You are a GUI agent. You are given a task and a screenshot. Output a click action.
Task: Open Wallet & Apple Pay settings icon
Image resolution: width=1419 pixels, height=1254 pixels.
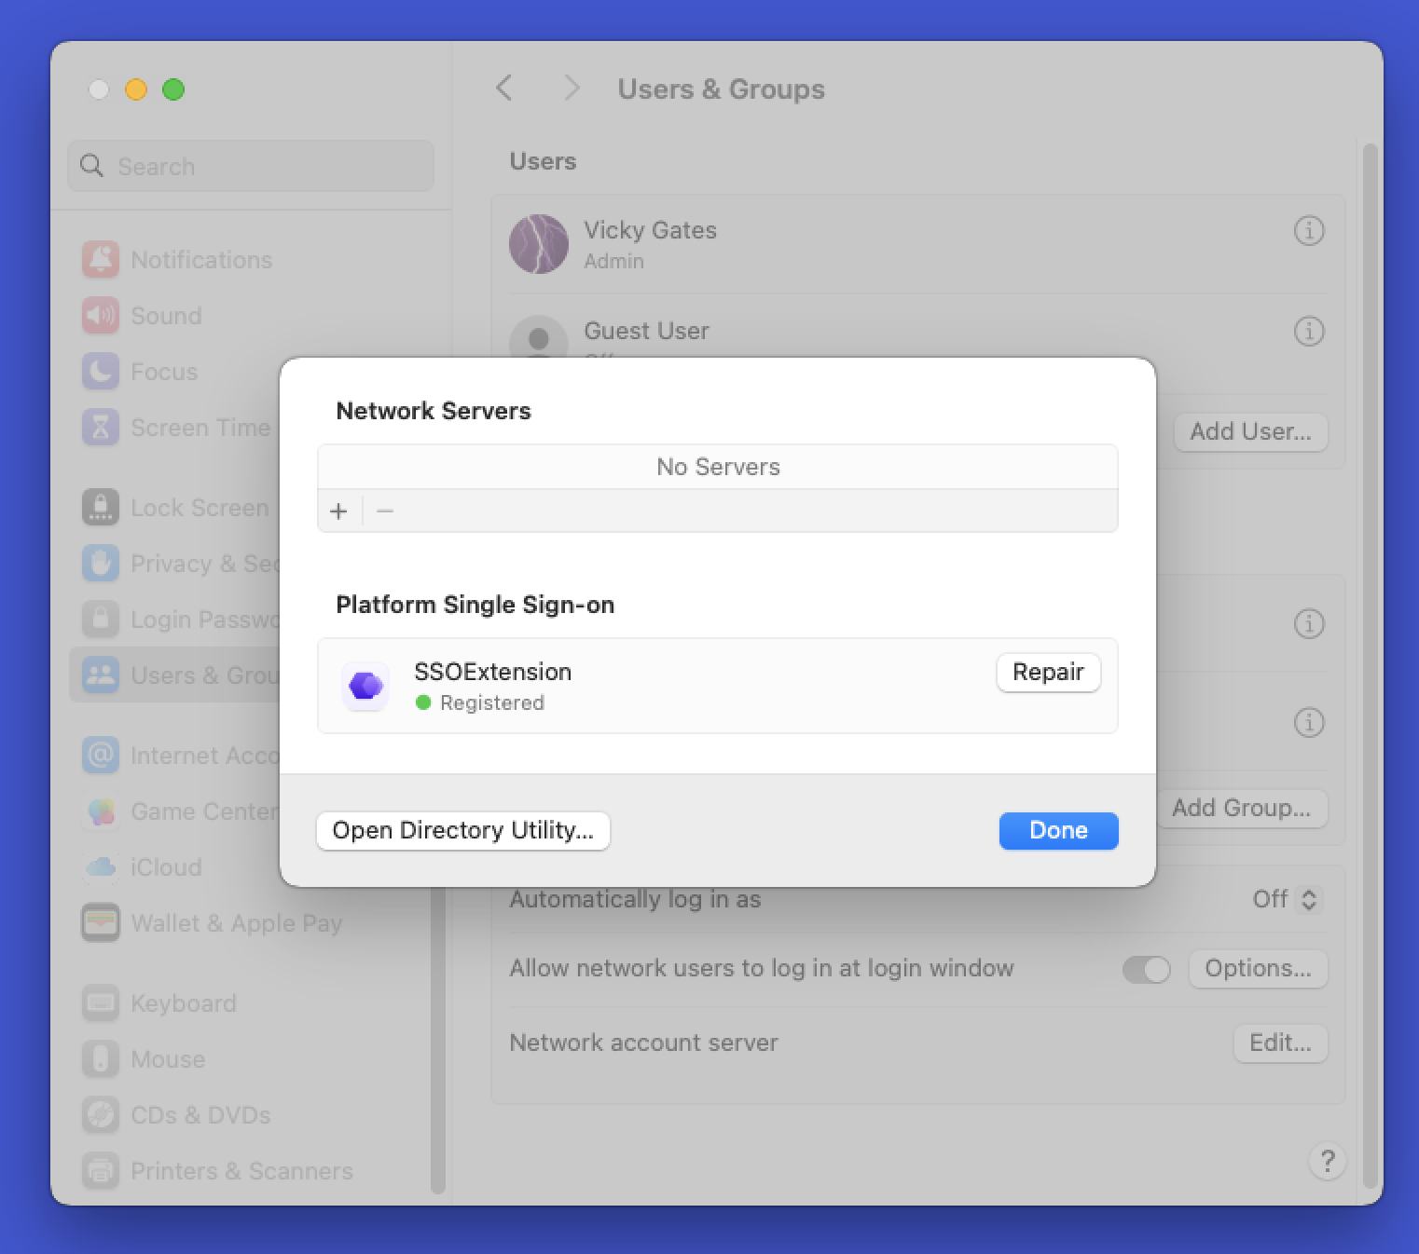(x=101, y=922)
